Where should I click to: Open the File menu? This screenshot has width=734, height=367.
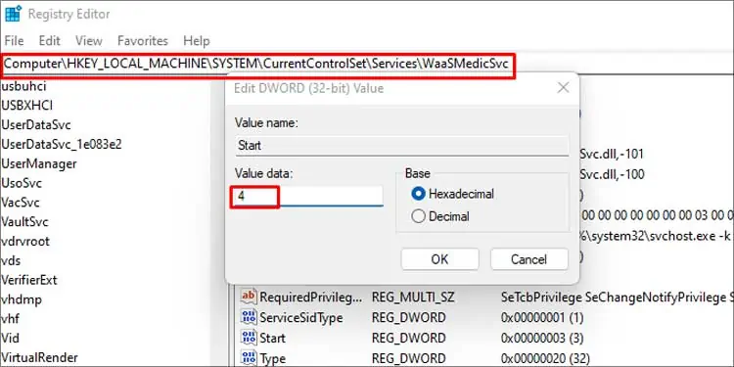pos(14,41)
